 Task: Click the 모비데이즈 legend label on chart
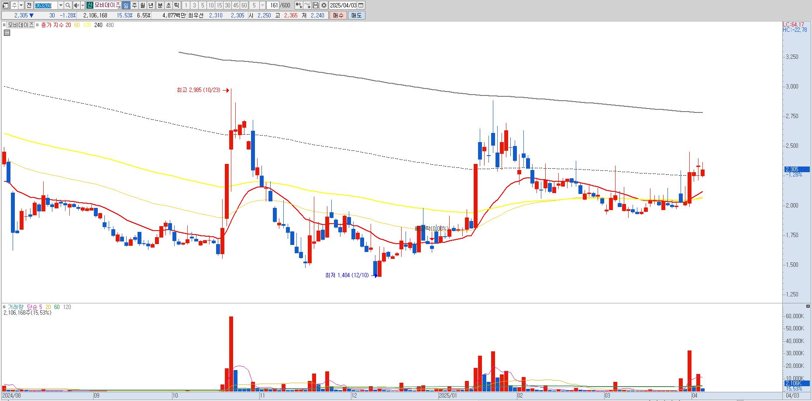click(x=21, y=25)
